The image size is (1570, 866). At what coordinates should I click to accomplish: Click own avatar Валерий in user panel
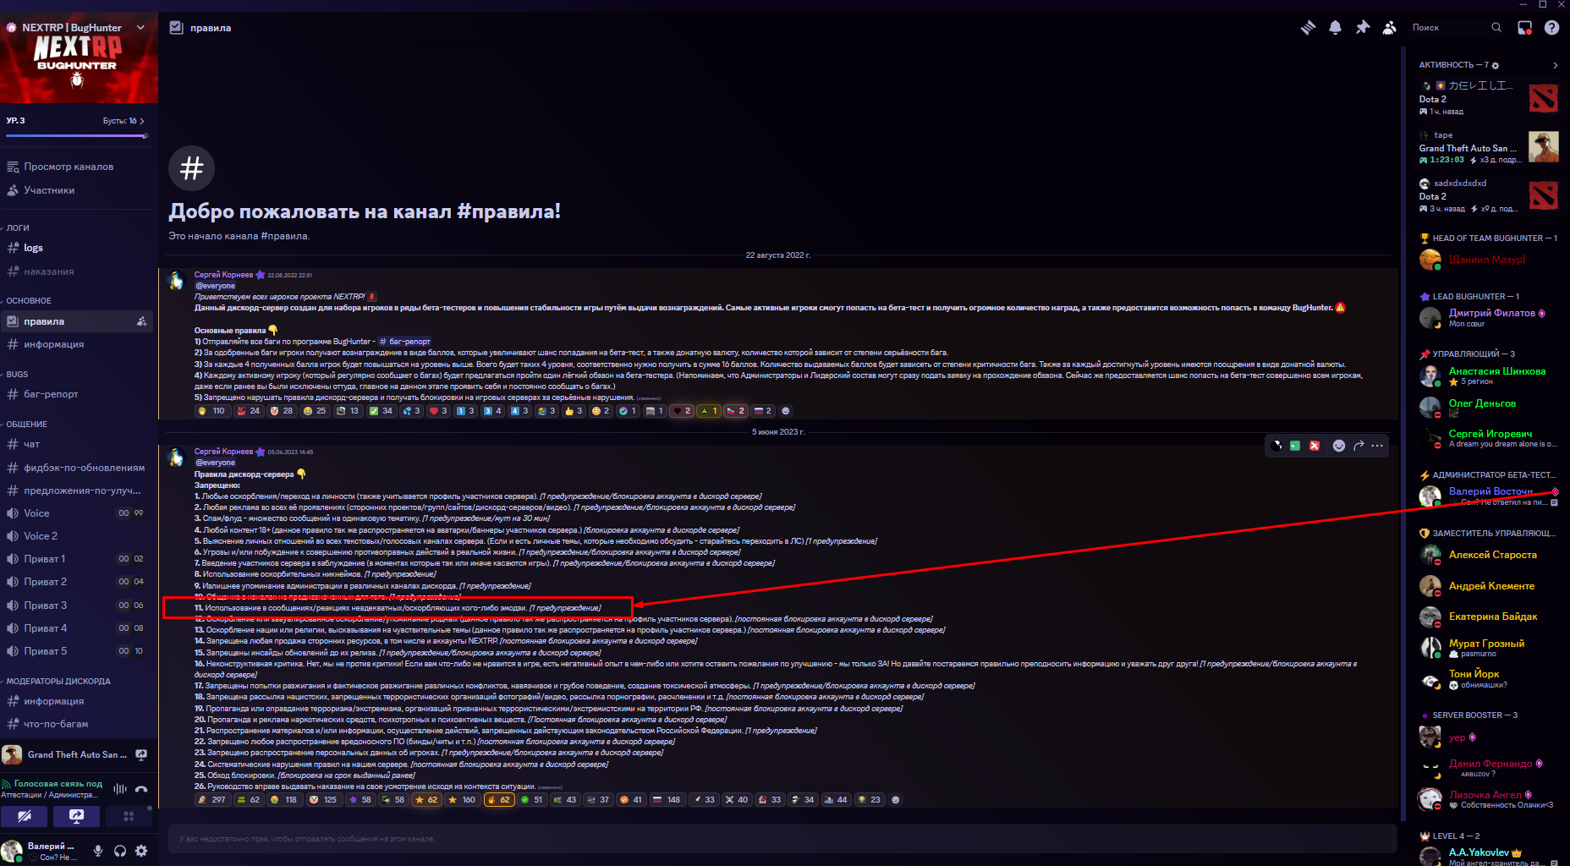pyautogui.click(x=12, y=851)
